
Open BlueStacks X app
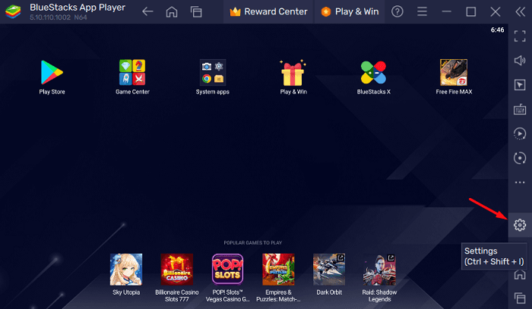tap(374, 73)
